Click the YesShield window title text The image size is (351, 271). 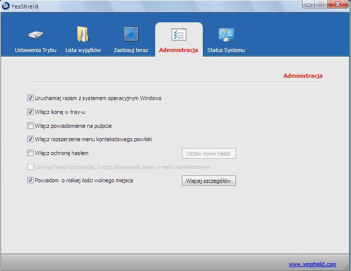coord(25,6)
